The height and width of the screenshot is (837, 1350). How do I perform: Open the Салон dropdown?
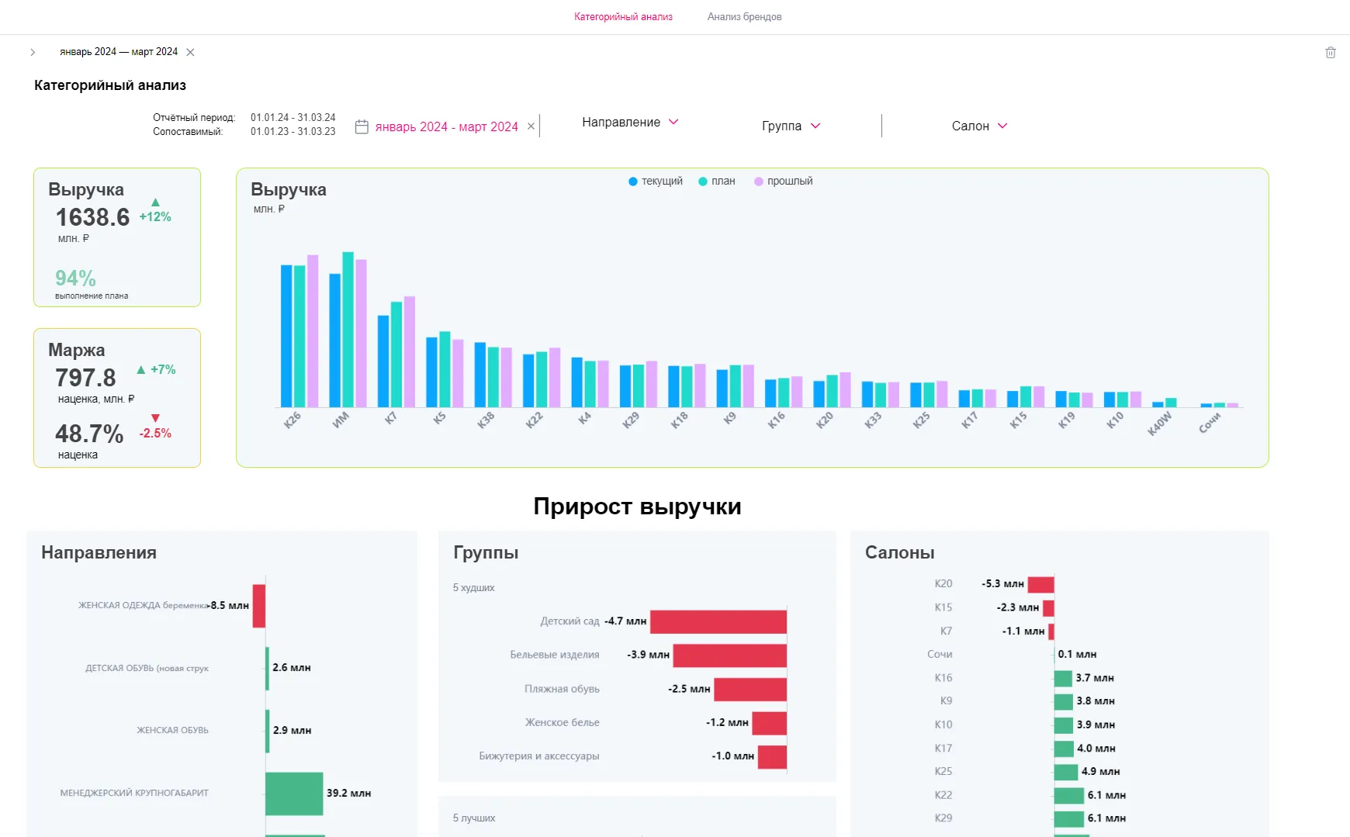[979, 126]
